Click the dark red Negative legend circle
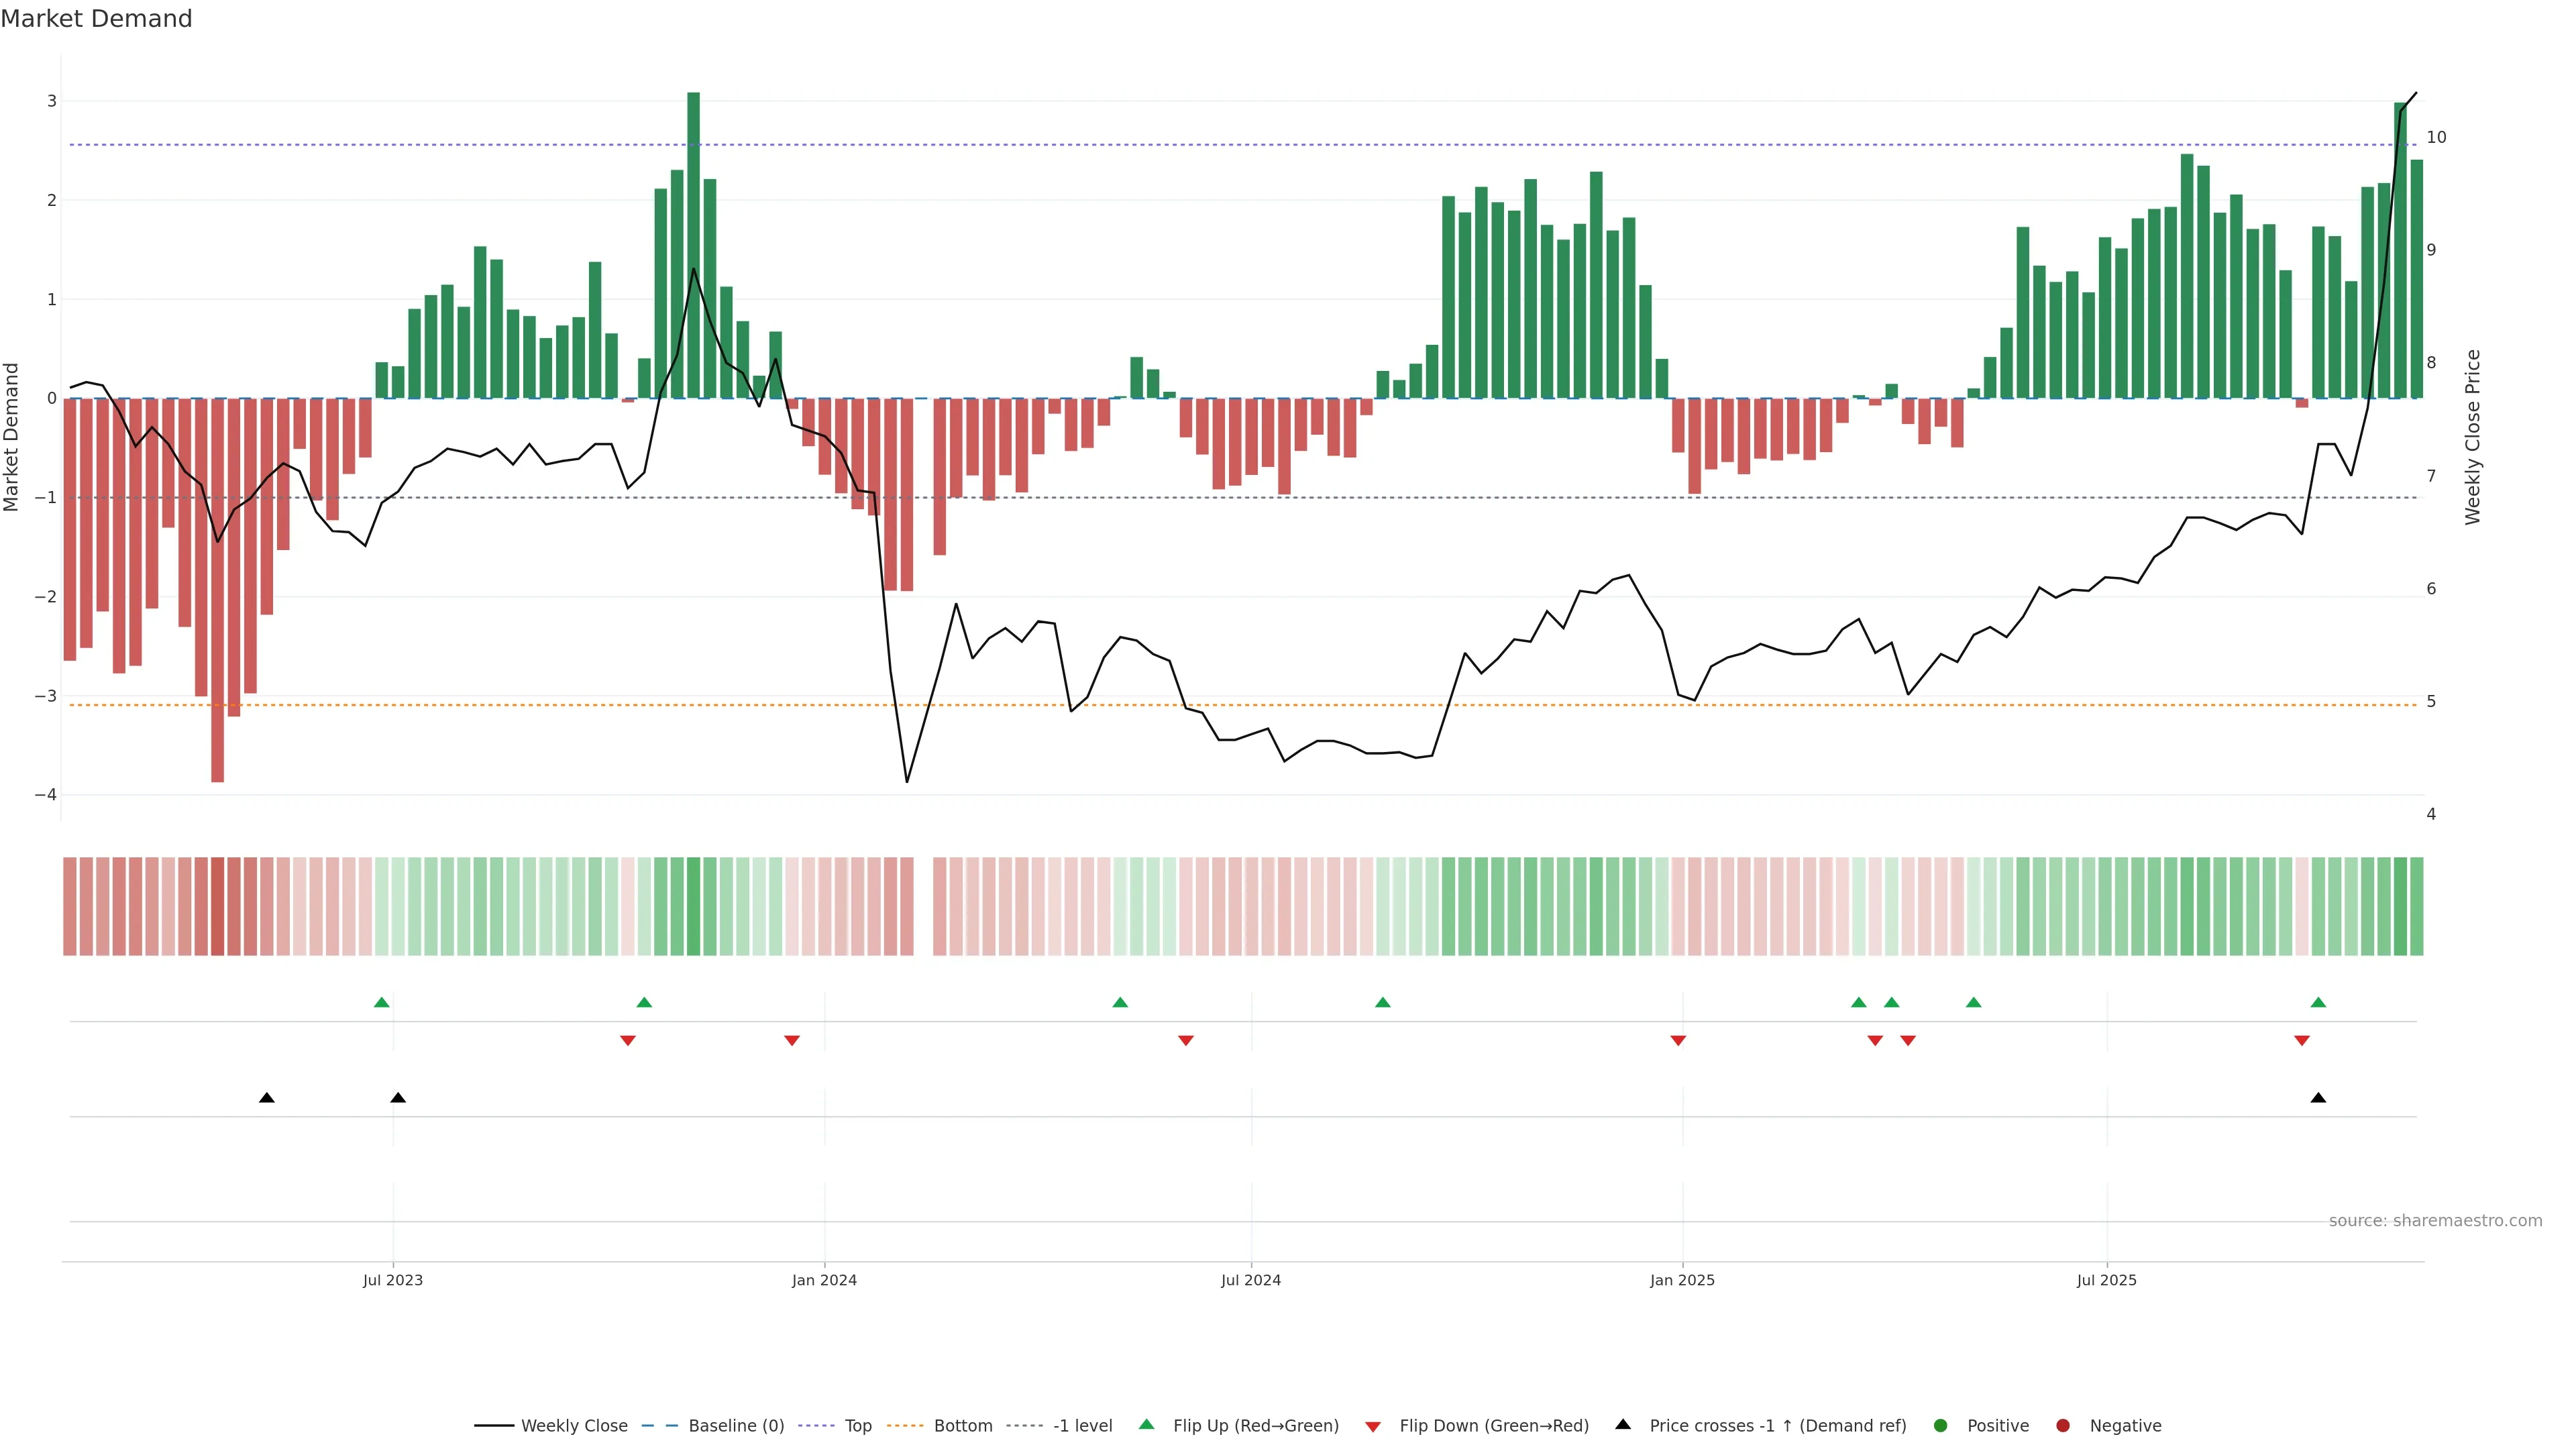Image resolution: width=2576 pixels, height=1449 pixels. 2063,1425
